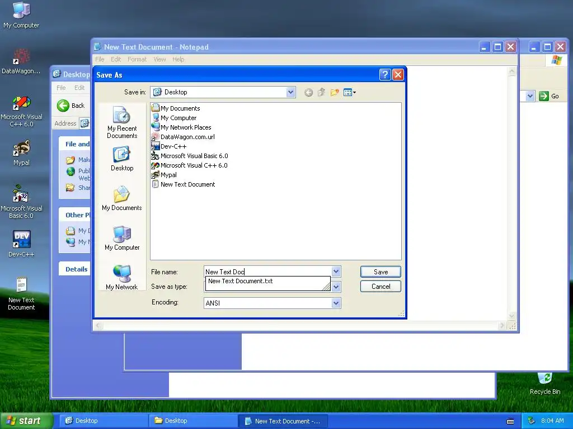This screenshot has height=429, width=573.
Task: Click into the File name text field
Action: 268,271
